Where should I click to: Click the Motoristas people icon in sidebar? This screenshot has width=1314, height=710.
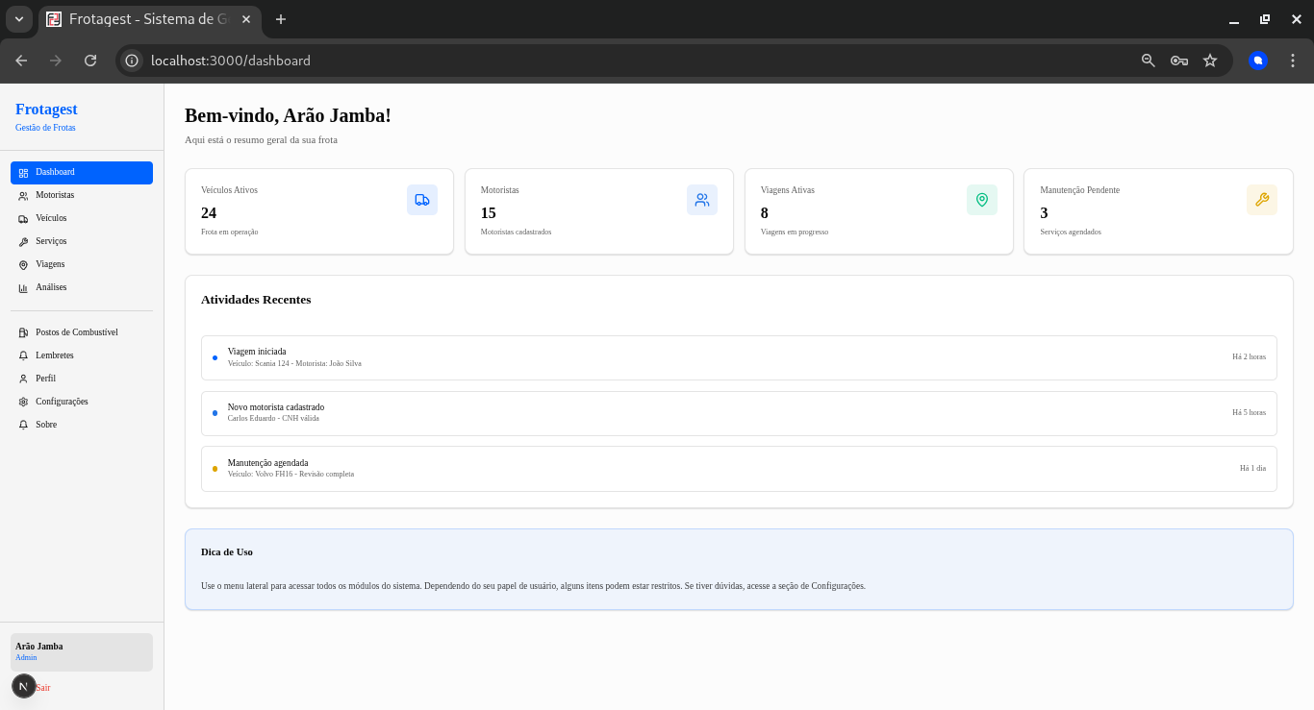pyautogui.click(x=23, y=196)
